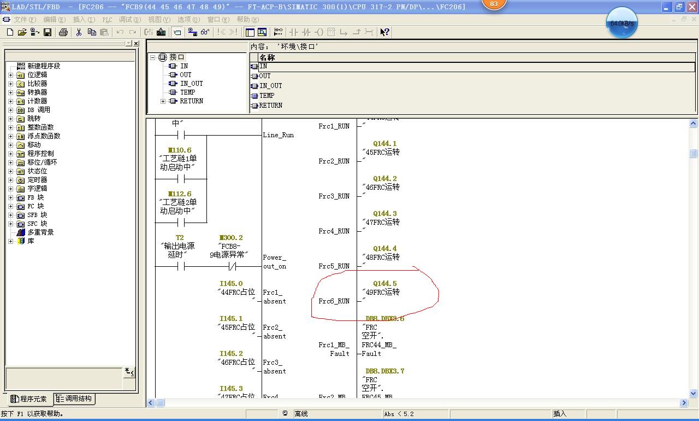Expand the RETURN interface node
The width and height of the screenshot is (699, 421).
point(163,101)
